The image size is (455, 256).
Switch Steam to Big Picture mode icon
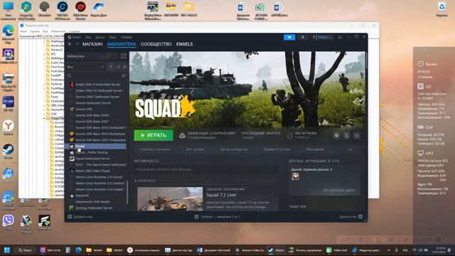tap(340, 37)
